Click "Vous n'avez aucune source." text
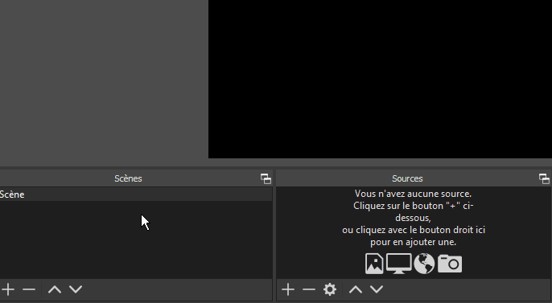The height and width of the screenshot is (303, 552). pyautogui.click(x=413, y=194)
